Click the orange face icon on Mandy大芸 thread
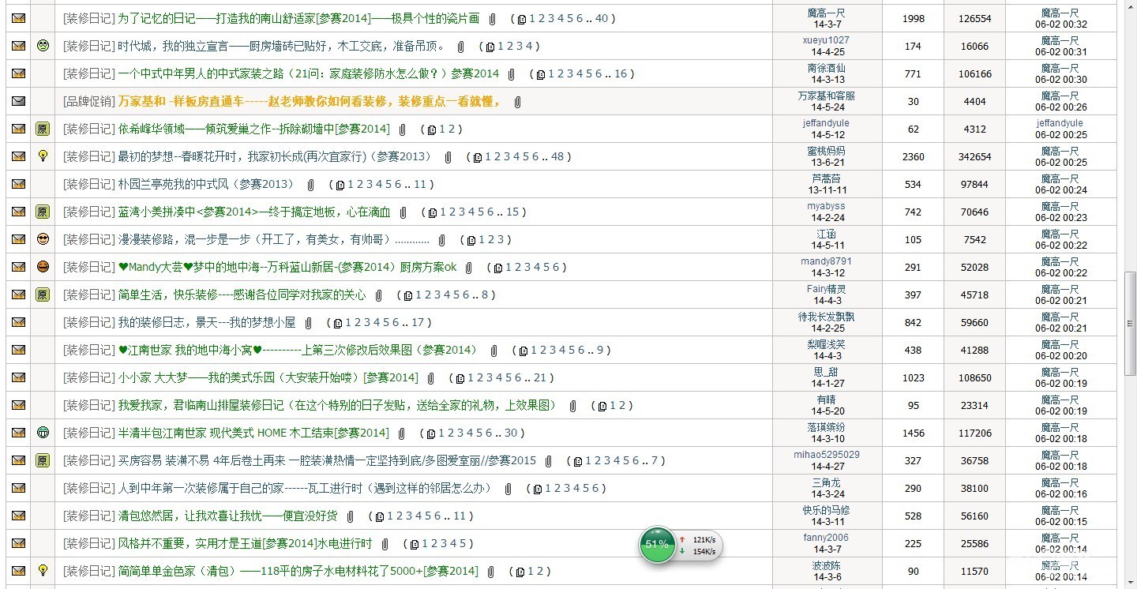Screen dimensions: 1137x589 [x=43, y=267]
